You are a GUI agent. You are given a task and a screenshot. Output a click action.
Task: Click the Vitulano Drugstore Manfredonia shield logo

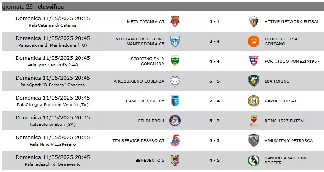pyautogui.click(x=175, y=41)
